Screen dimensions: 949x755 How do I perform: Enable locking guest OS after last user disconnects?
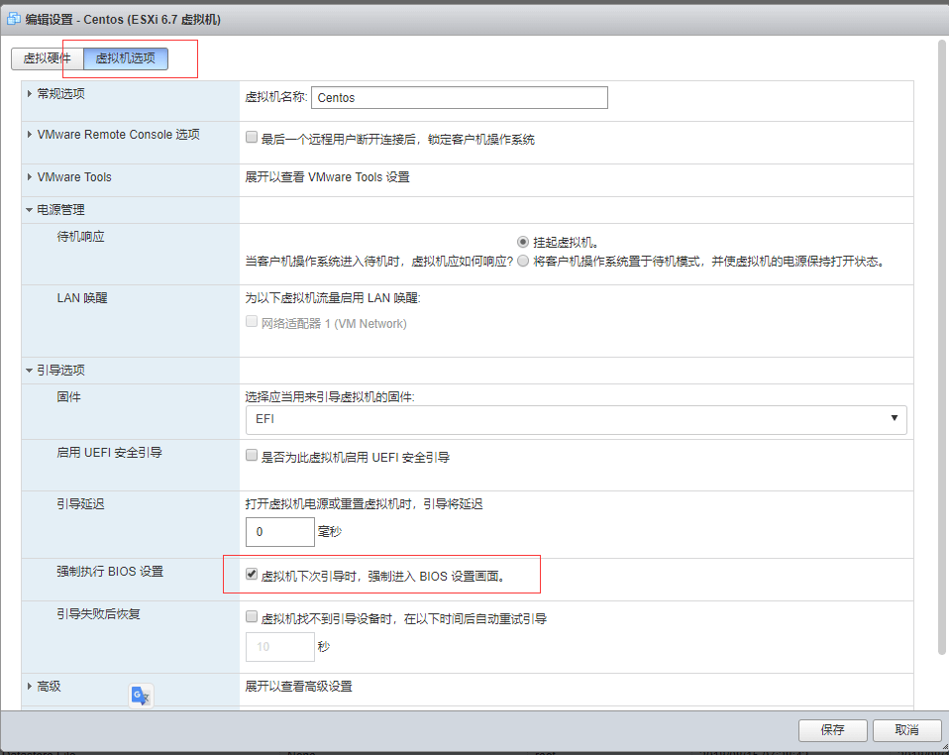point(251,136)
